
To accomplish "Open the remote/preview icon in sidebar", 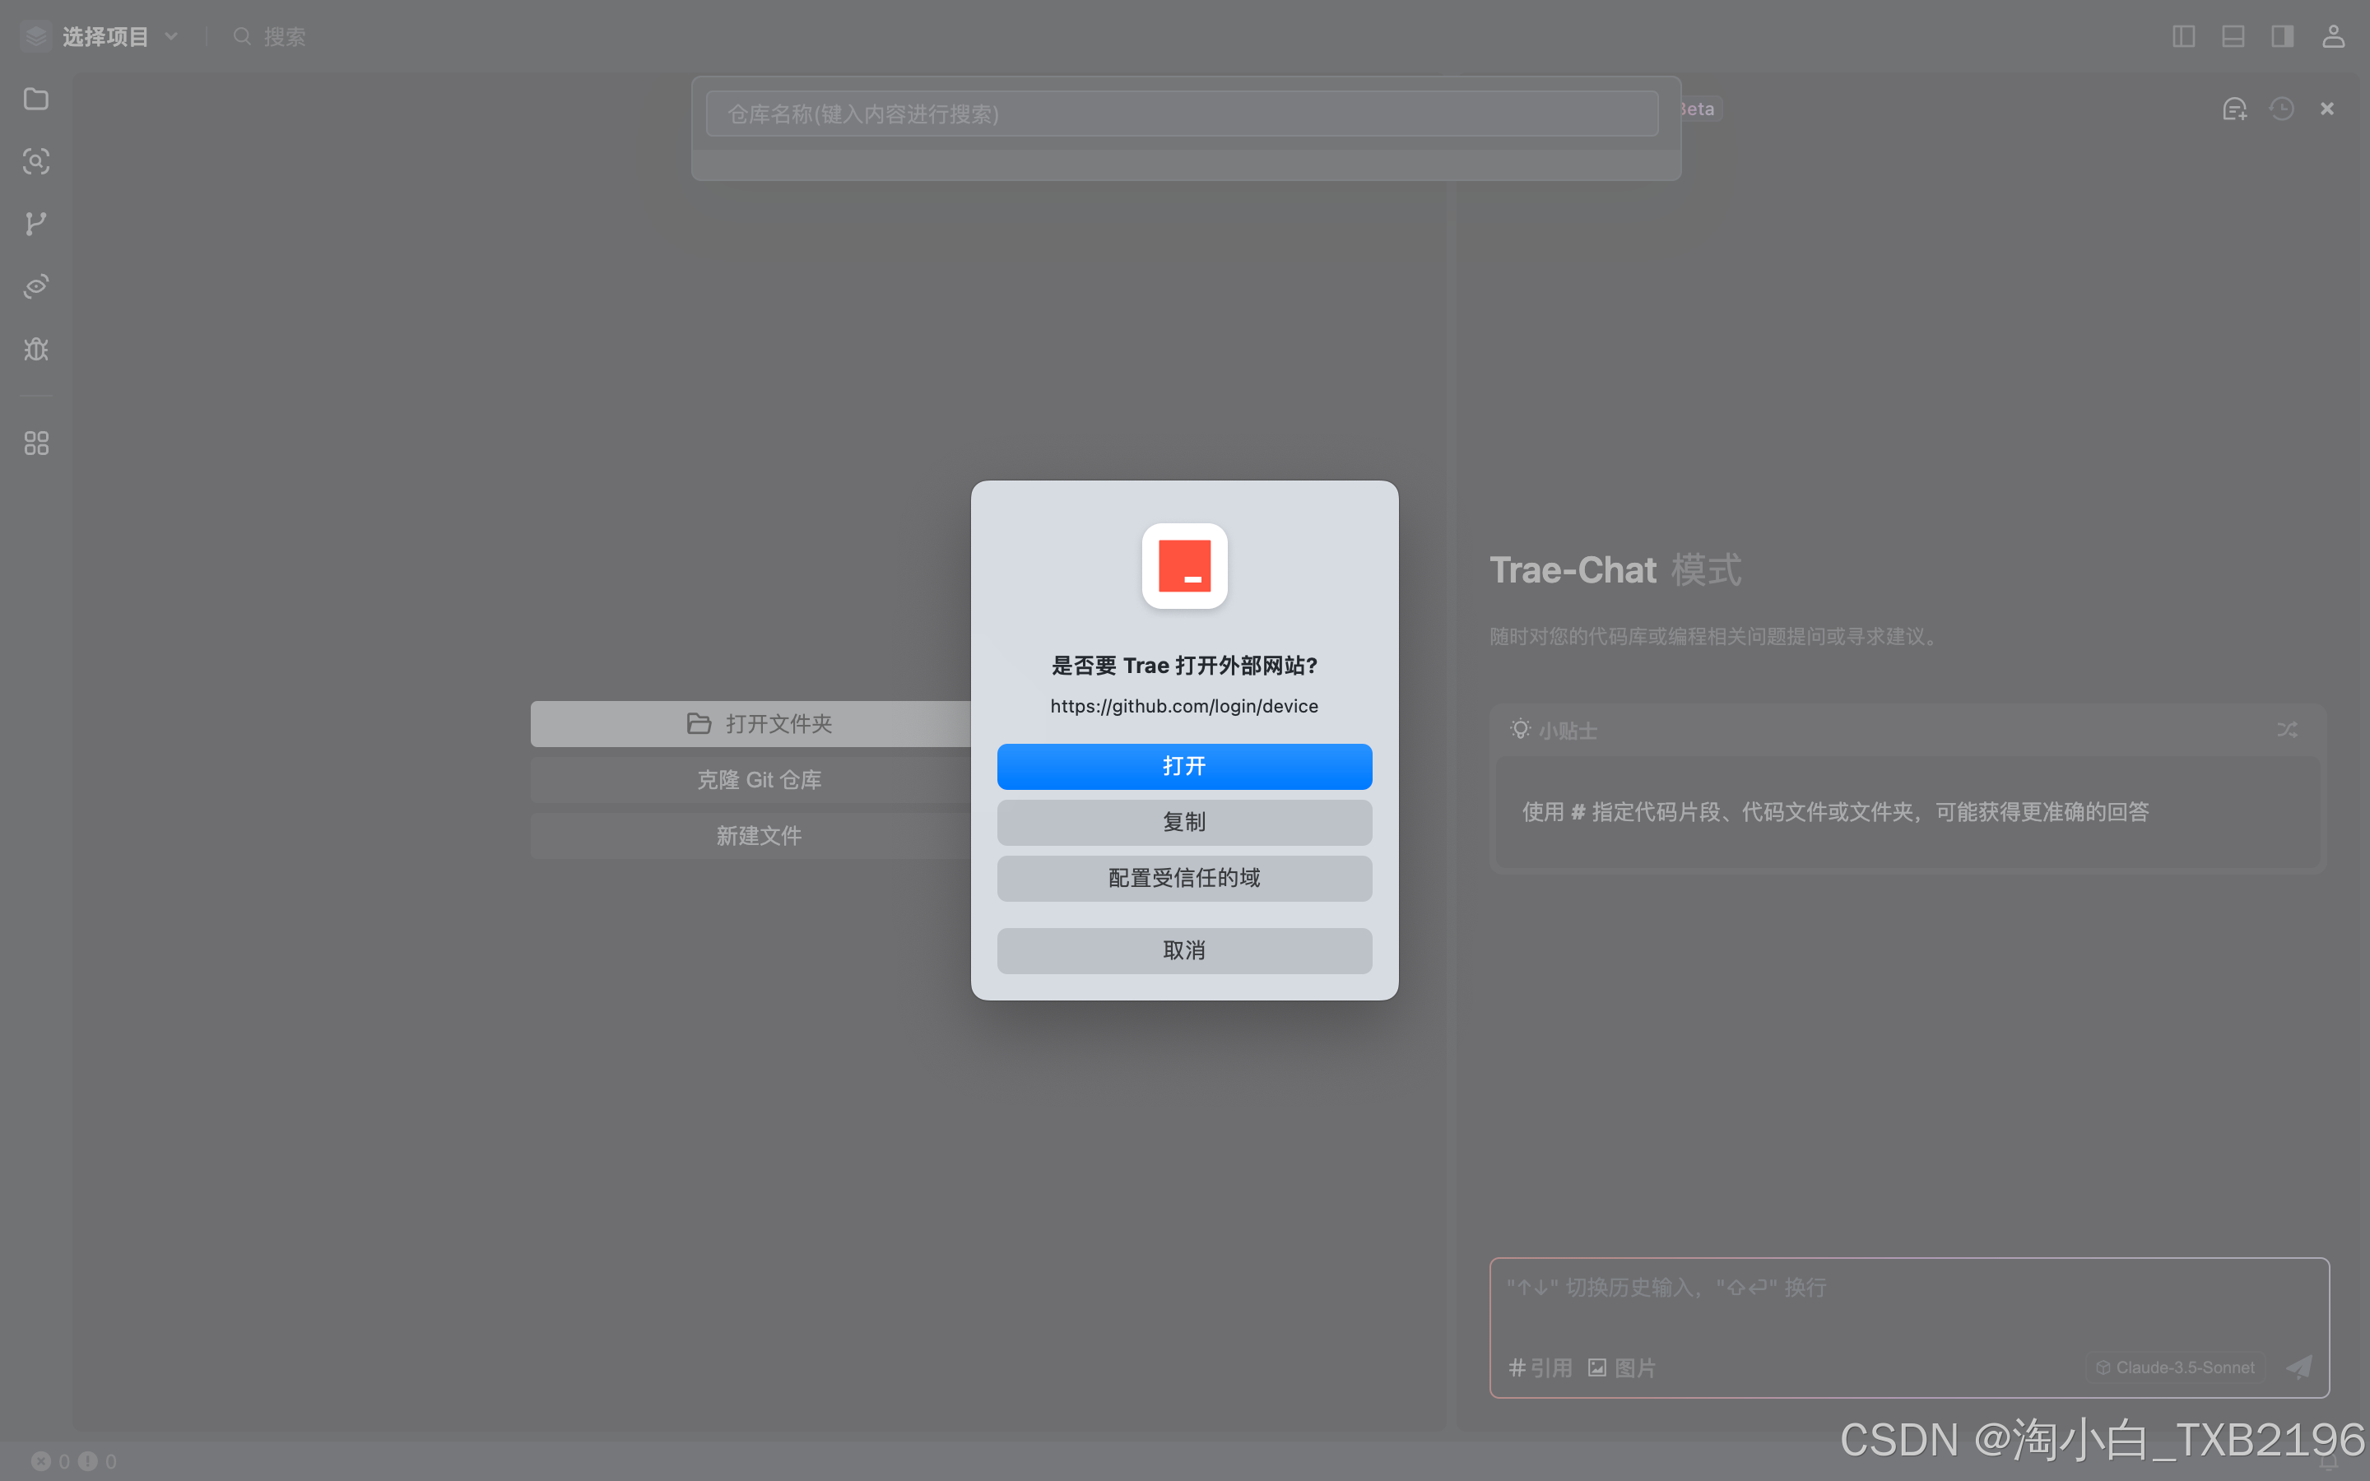I will point(36,286).
